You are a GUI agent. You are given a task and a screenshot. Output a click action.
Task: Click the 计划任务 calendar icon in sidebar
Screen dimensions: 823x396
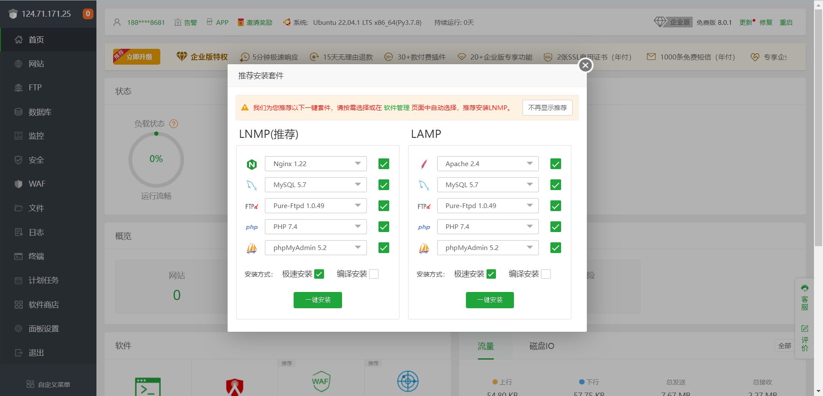(18, 280)
